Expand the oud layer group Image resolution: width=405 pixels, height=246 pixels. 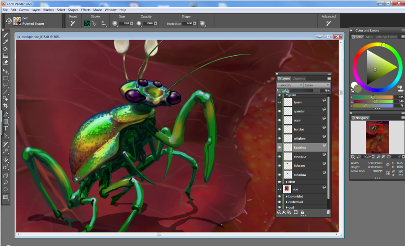click(287, 207)
